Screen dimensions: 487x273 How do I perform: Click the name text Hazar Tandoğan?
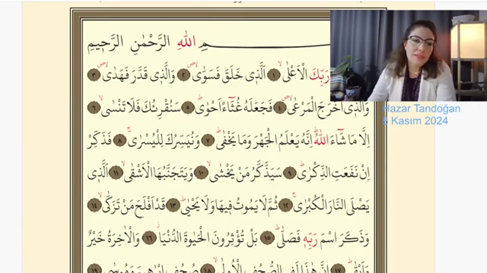422,109
